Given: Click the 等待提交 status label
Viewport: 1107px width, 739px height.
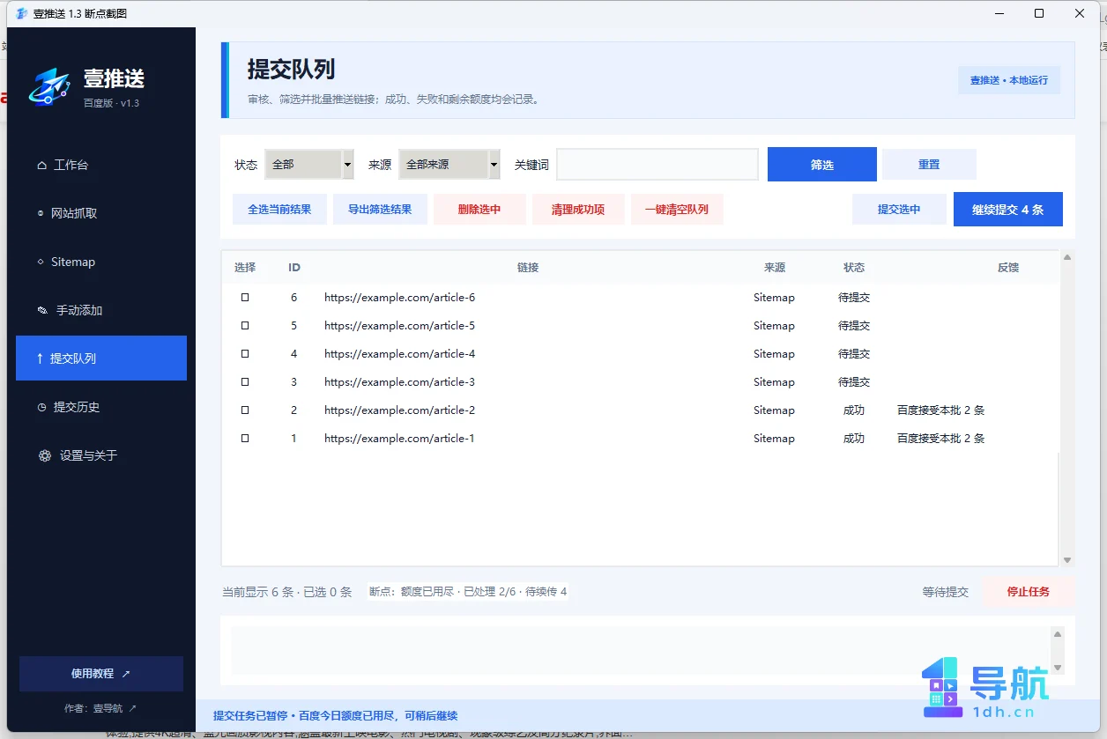Looking at the screenshot, I should tap(946, 592).
